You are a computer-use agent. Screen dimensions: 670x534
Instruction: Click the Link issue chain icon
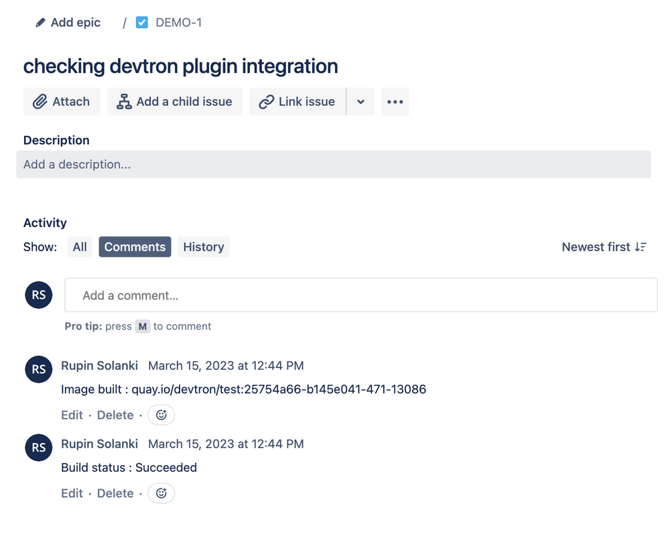(x=265, y=101)
